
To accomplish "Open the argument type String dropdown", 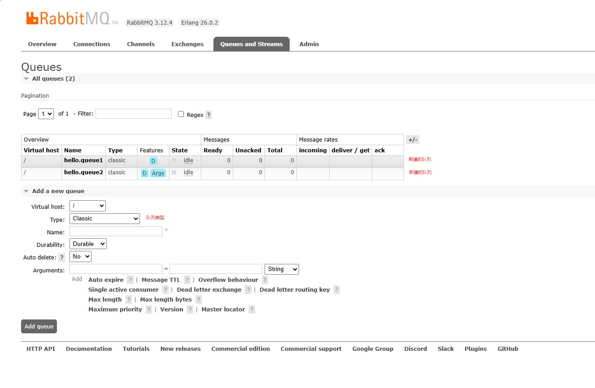I will pos(282,269).
